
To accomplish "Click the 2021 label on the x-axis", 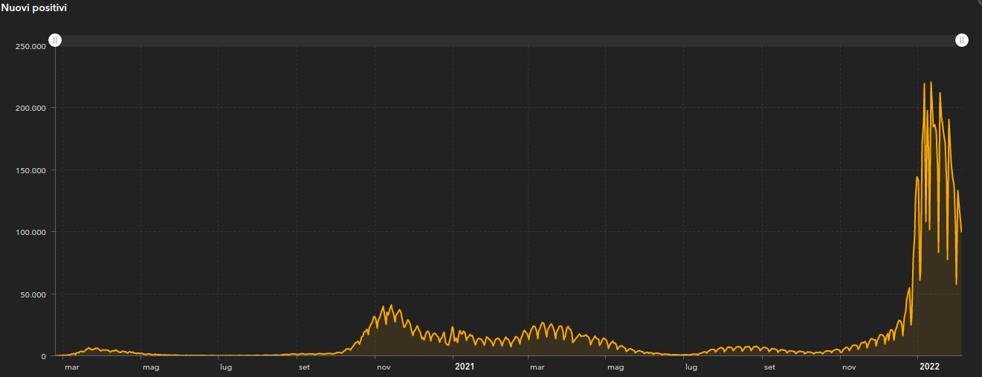I will point(465,367).
